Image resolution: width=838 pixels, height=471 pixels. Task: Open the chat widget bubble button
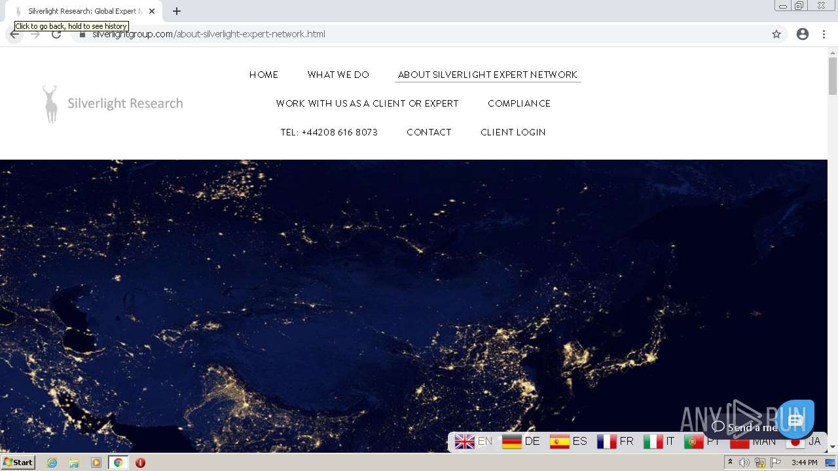795,419
